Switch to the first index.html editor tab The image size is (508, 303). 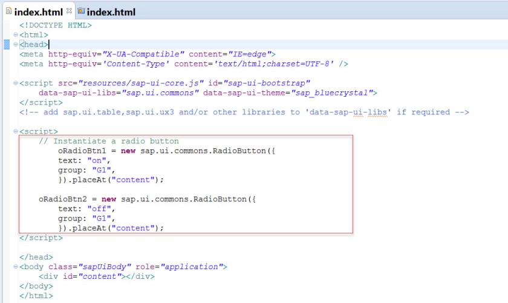coord(38,12)
